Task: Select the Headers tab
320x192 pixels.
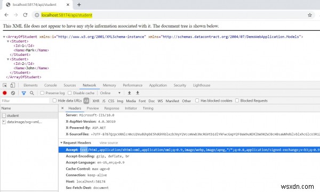Action: [75, 108]
